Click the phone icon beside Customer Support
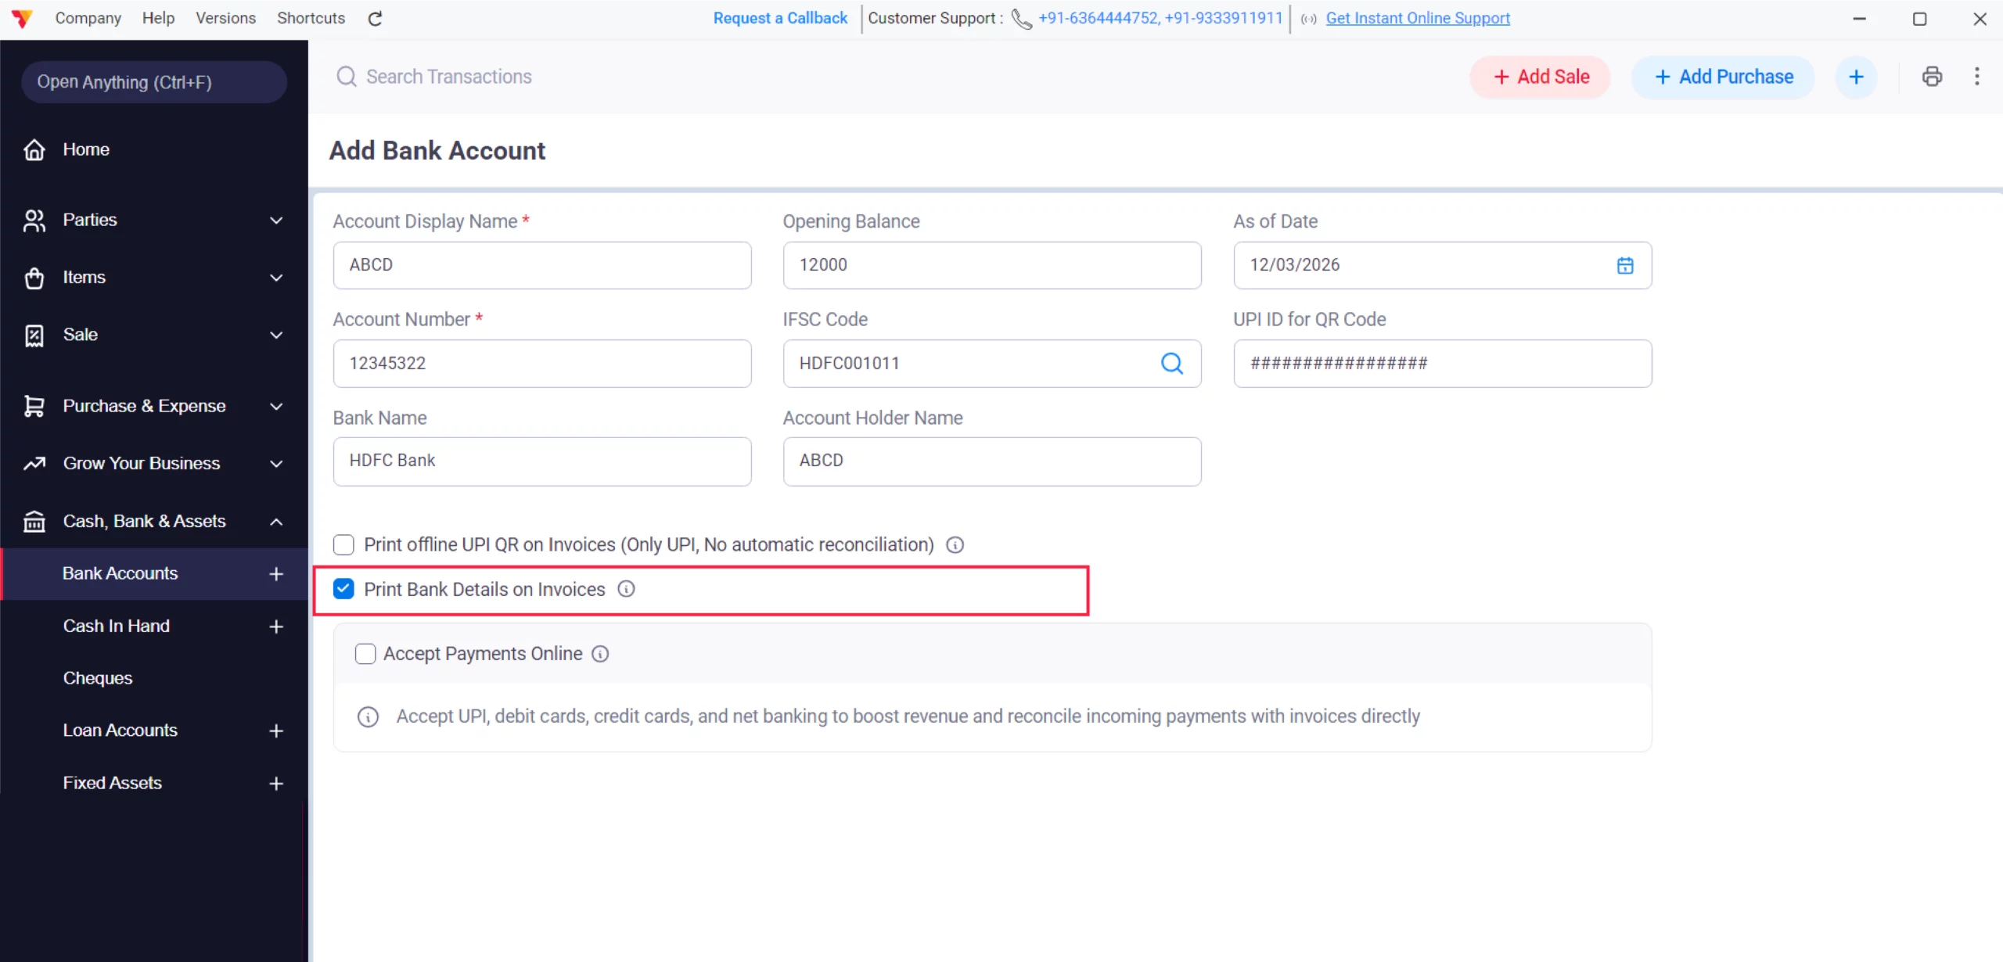The image size is (2003, 962). 1021,18
